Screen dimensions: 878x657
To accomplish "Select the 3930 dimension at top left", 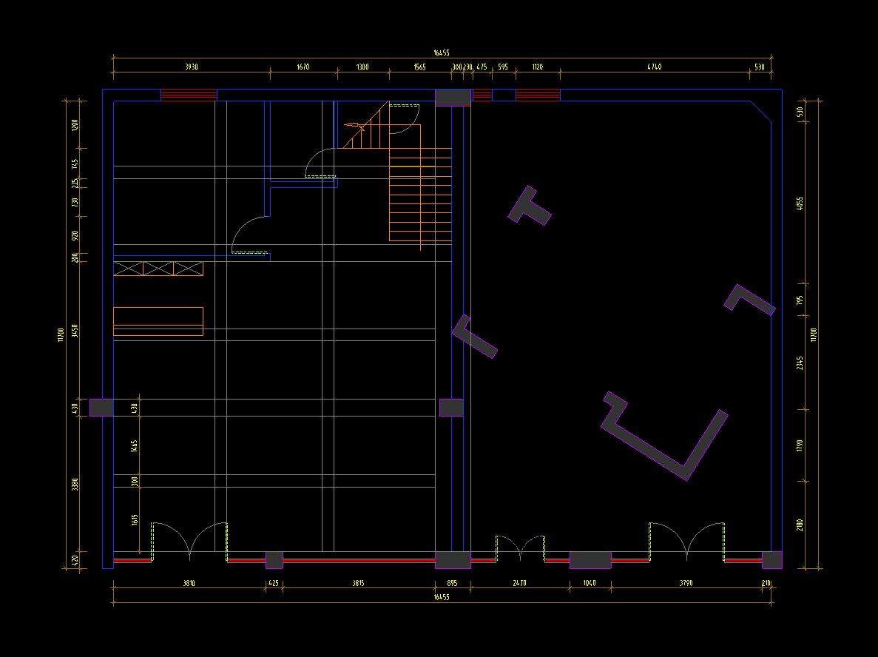I will point(191,67).
